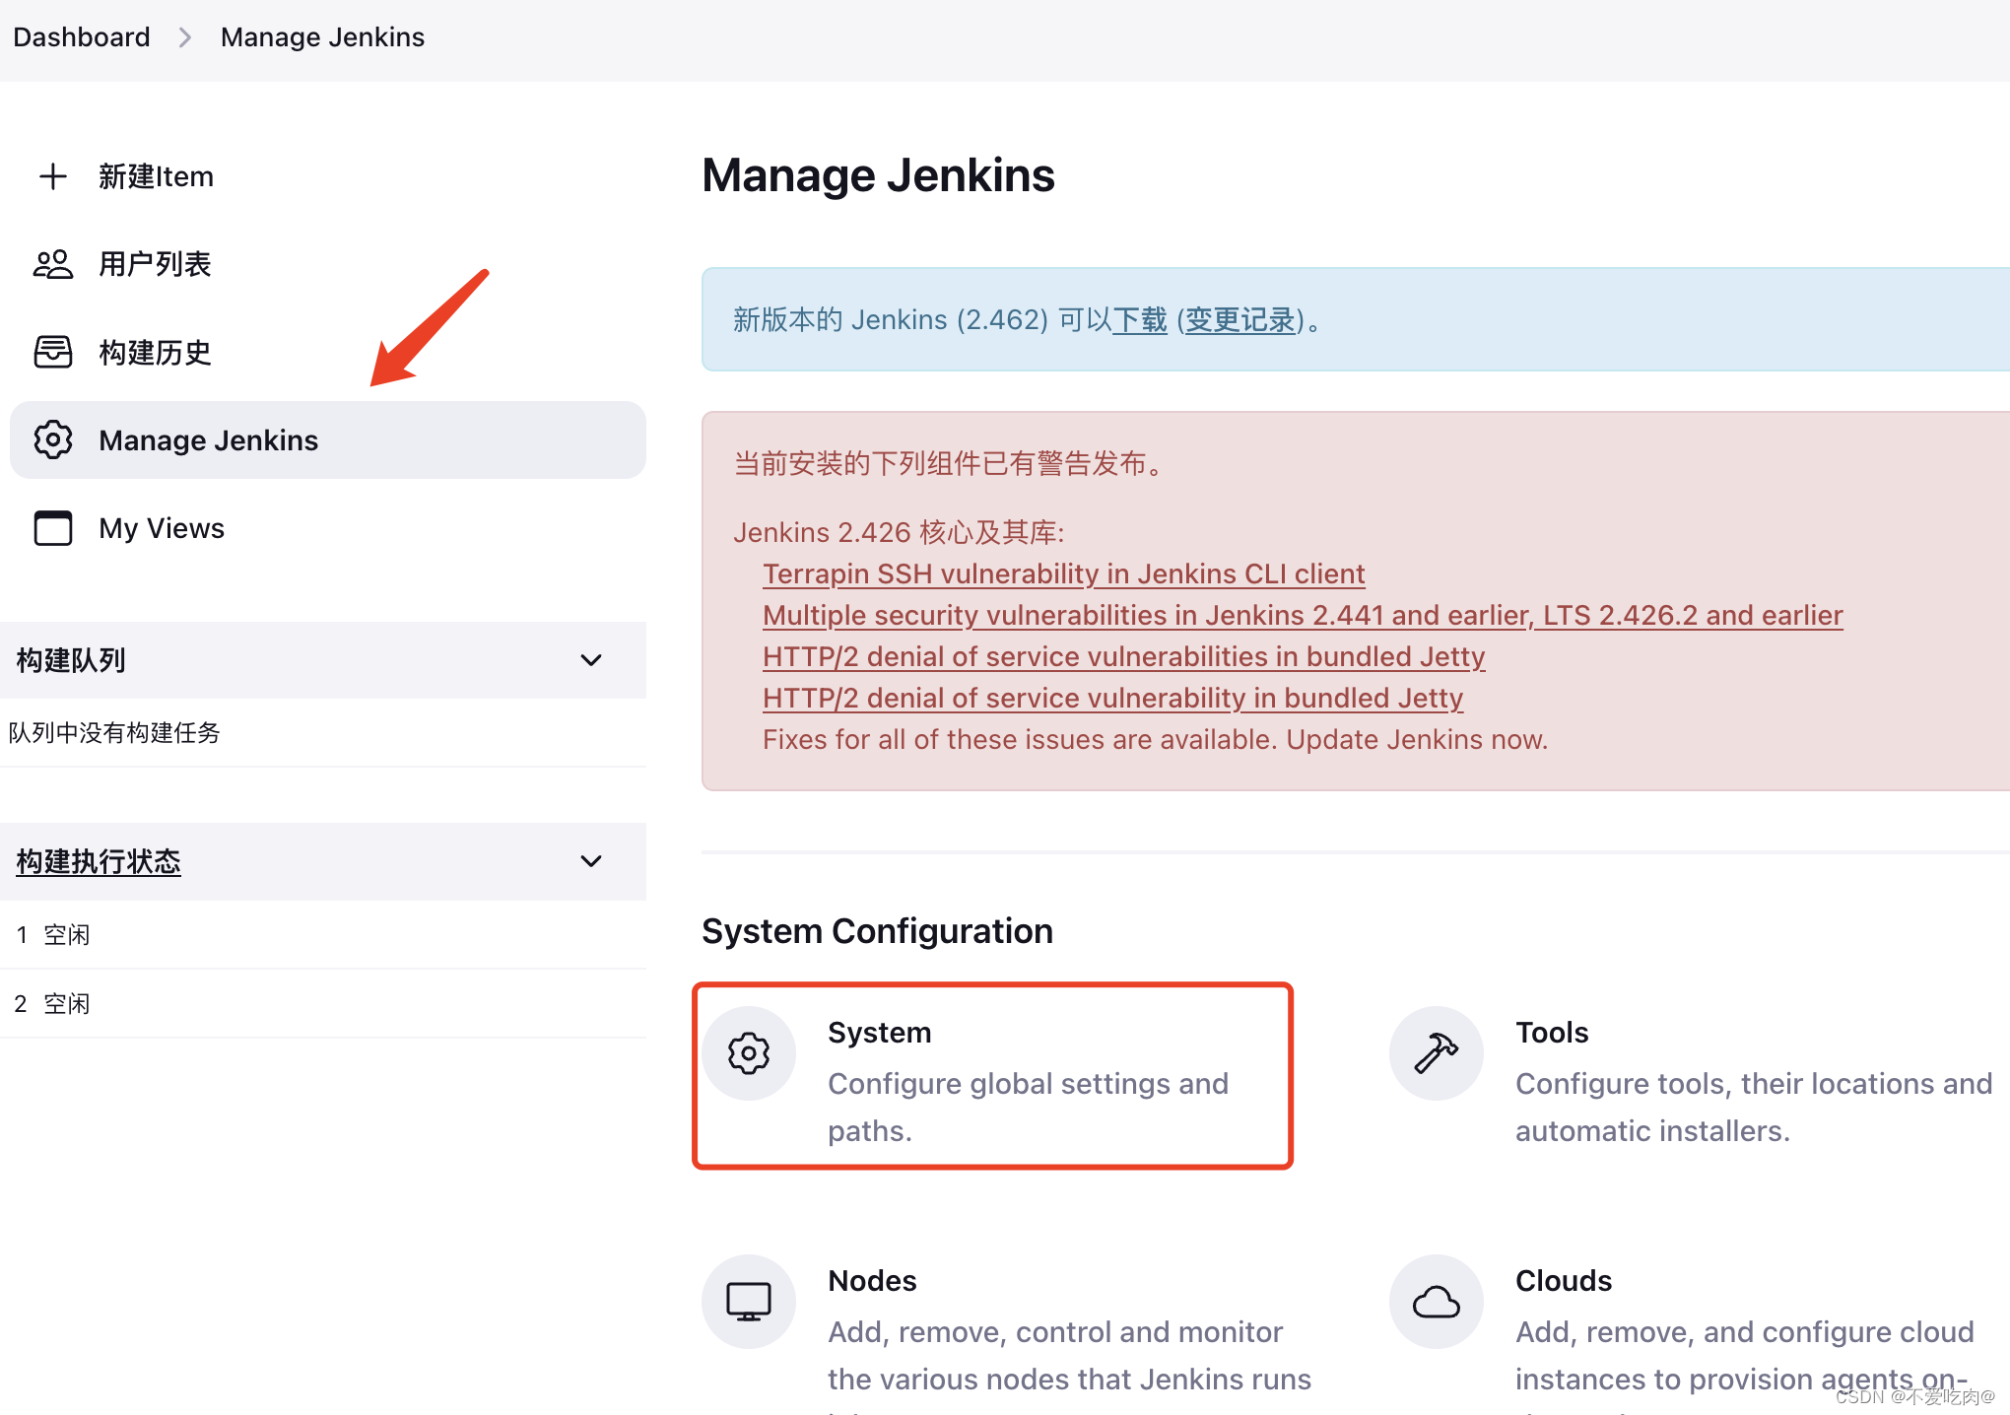Click the 队列中没有构建任务 message
The width and height of the screenshot is (2010, 1415).
(114, 732)
